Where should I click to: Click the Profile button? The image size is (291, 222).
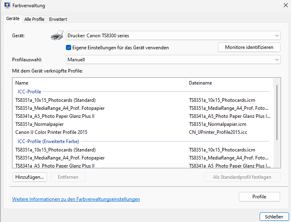click(x=259, y=197)
